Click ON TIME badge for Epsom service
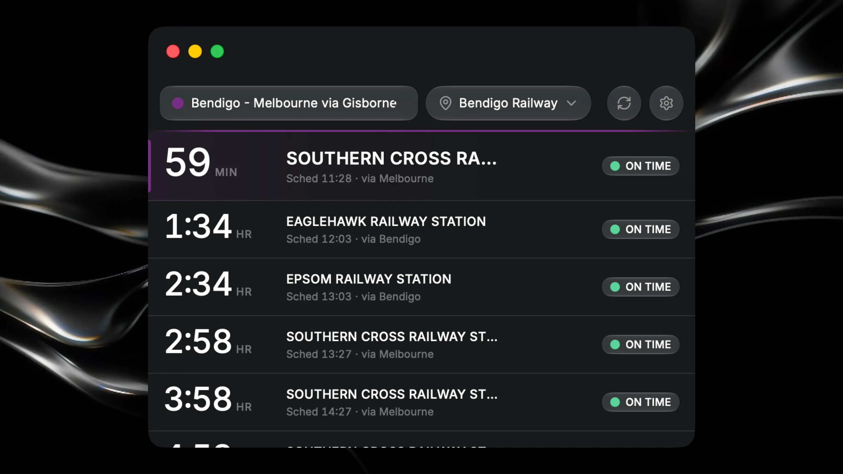 point(640,287)
